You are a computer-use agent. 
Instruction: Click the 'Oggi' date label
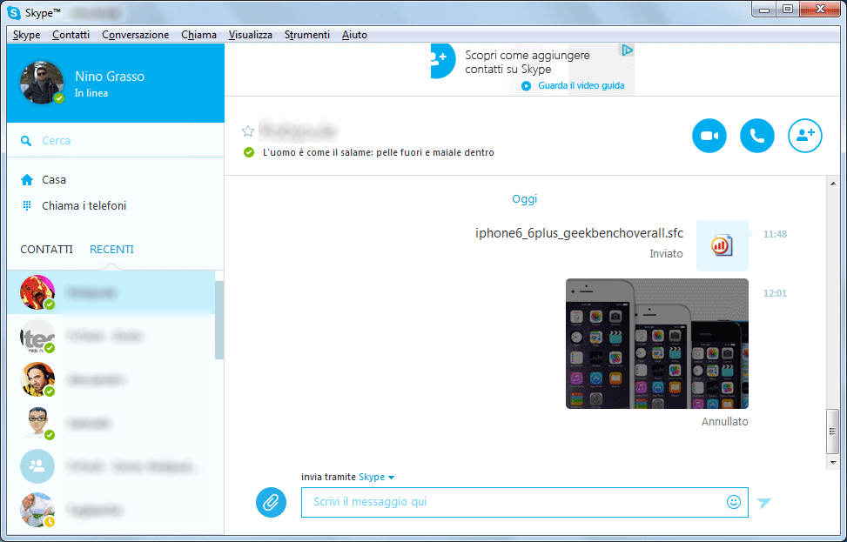[x=525, y=198]
